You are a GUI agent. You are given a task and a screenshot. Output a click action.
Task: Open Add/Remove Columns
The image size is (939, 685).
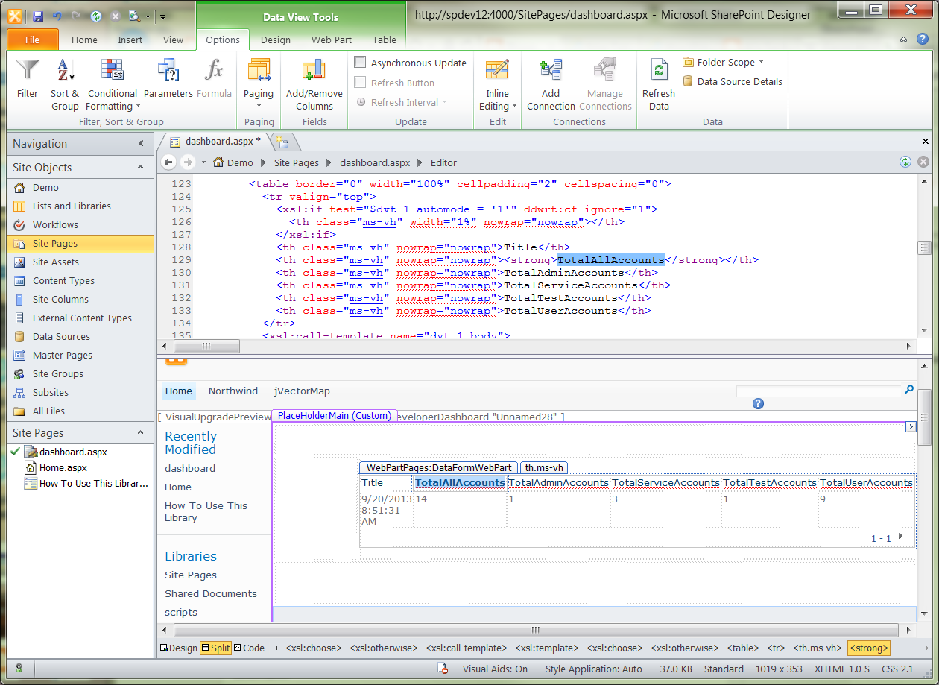point(314,84)
